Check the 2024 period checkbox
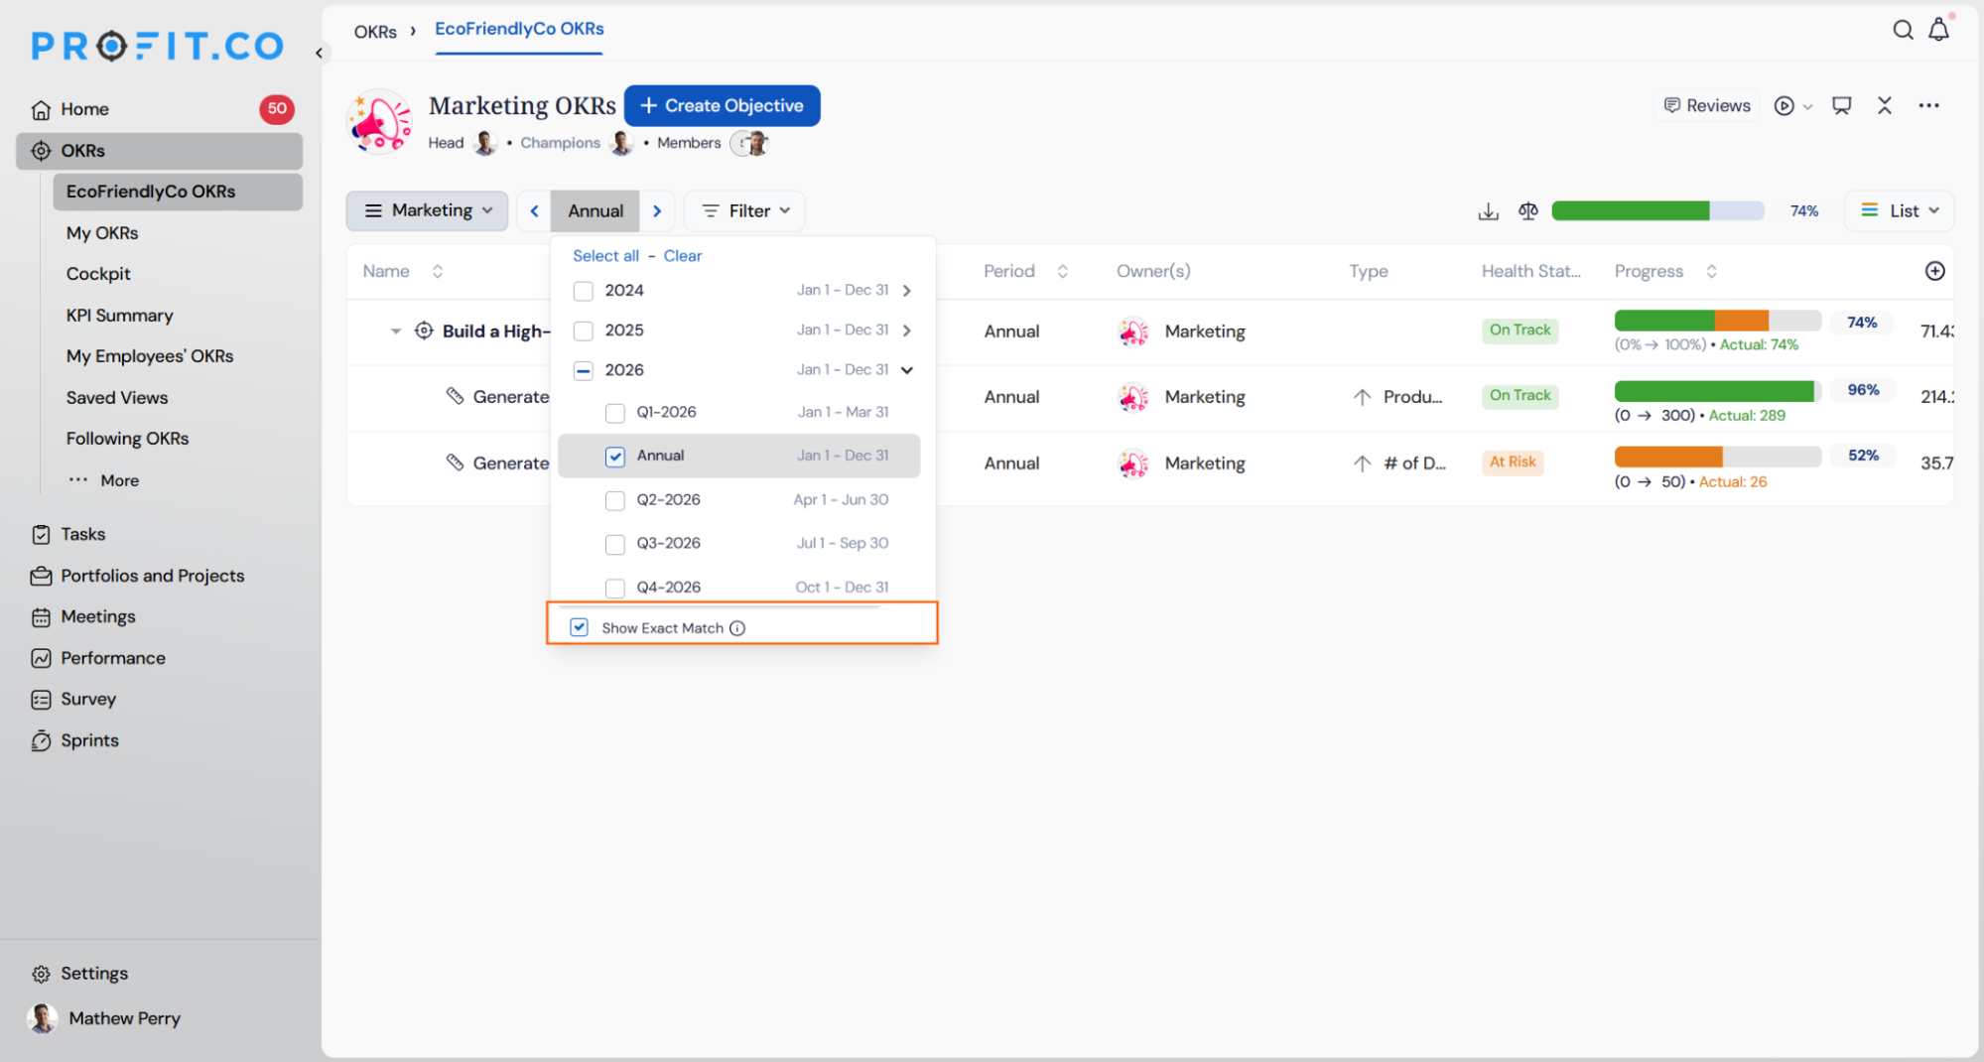This screenshot has height=1062, width=1984. pos(584,291)
